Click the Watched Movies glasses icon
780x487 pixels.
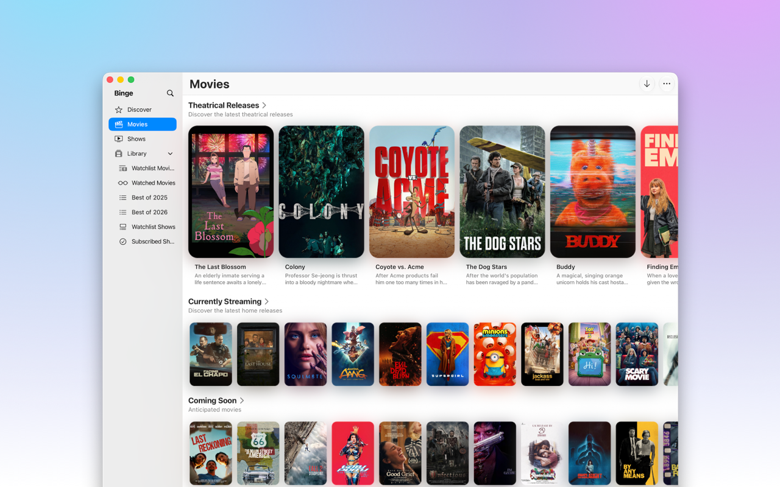click(123, 183)
